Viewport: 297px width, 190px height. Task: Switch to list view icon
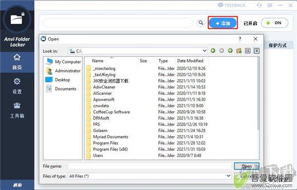click(248, 51)
